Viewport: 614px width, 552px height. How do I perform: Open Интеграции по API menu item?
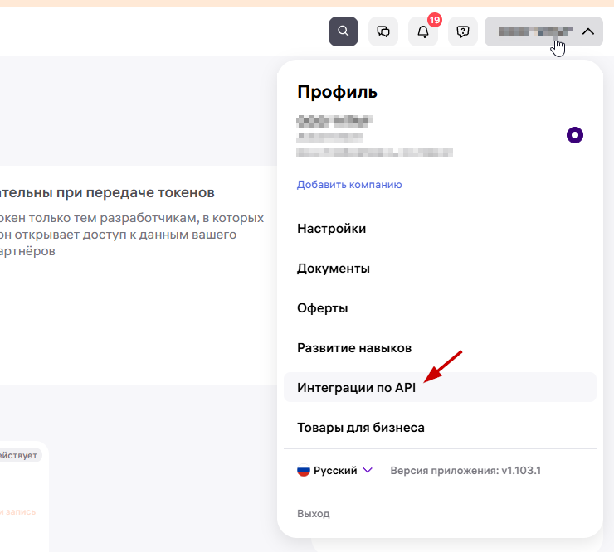pos(440,387)
